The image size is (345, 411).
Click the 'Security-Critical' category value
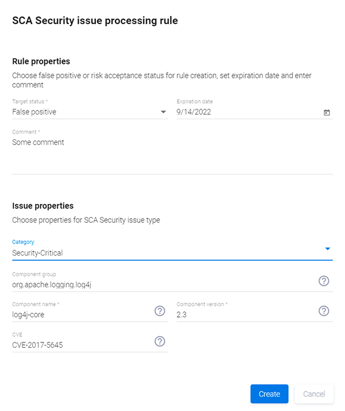click(x=37, y=253)
